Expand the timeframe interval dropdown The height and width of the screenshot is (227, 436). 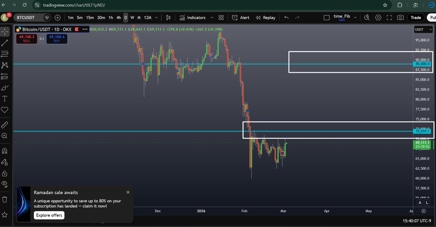[x=156, y=17]
